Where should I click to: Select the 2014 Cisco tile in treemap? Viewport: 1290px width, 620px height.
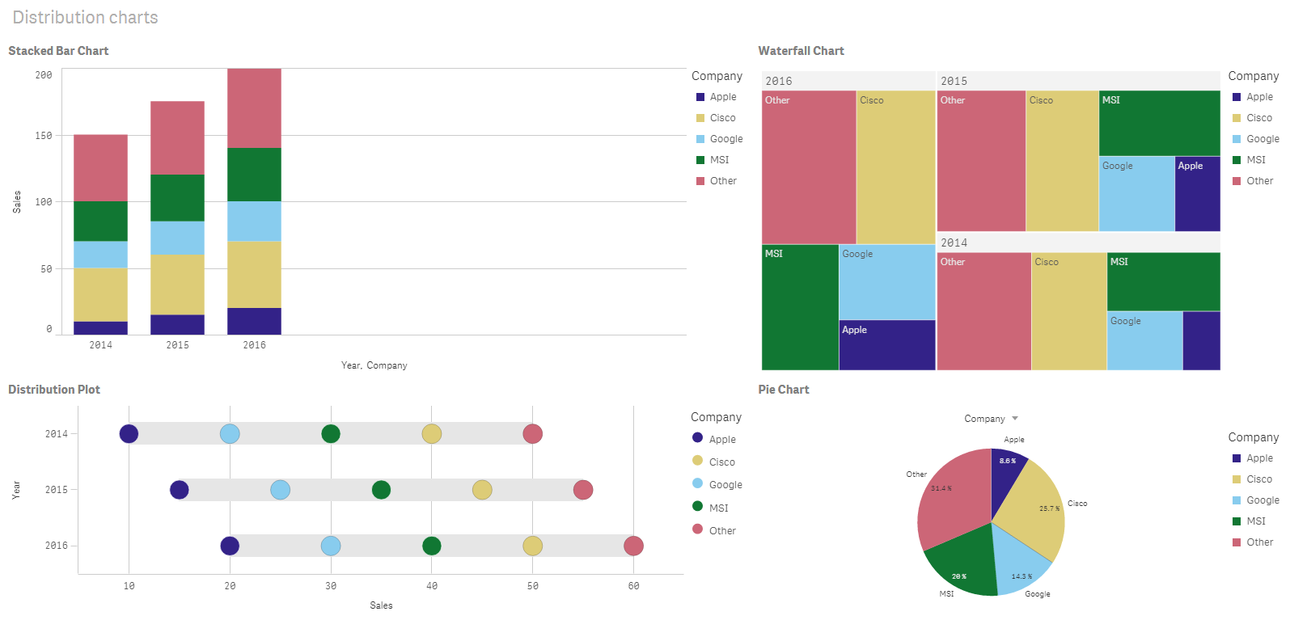1069,311
